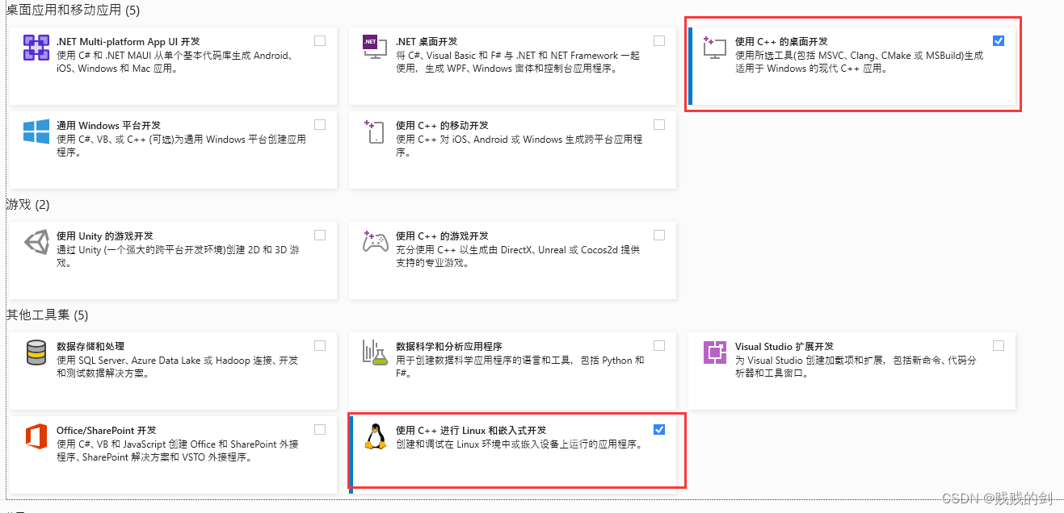The width and height of the screenshot is (1064, 513).
Task: Click the title '数据科学和分析应用程序'
Action: (x=449, y=347)
